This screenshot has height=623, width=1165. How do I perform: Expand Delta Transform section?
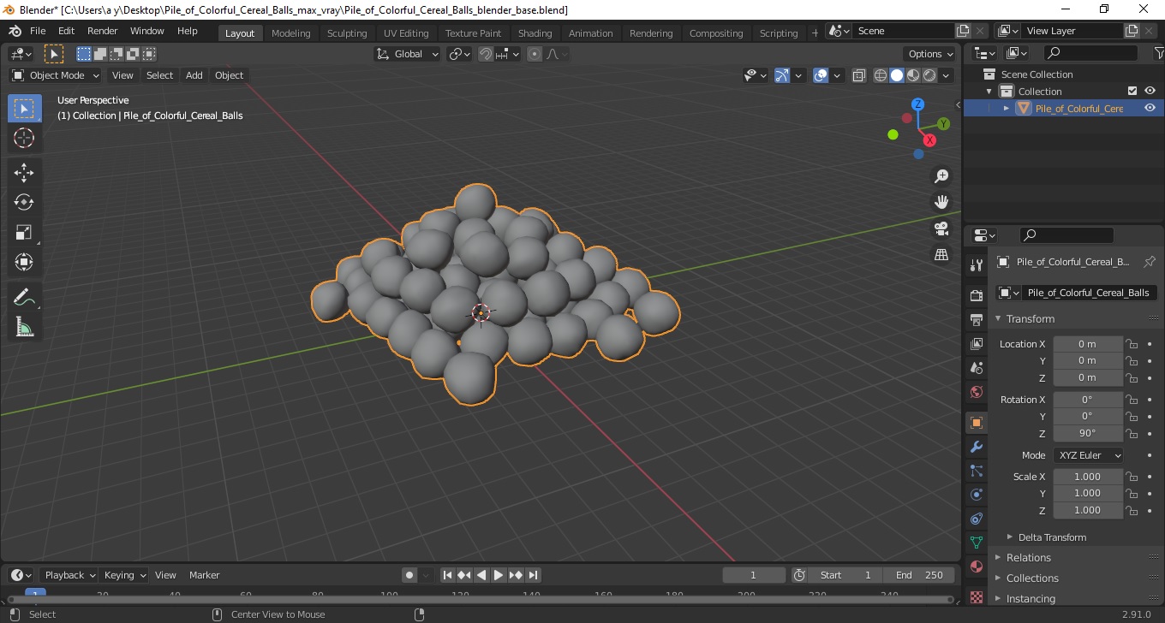click(x=1052, y=537)
